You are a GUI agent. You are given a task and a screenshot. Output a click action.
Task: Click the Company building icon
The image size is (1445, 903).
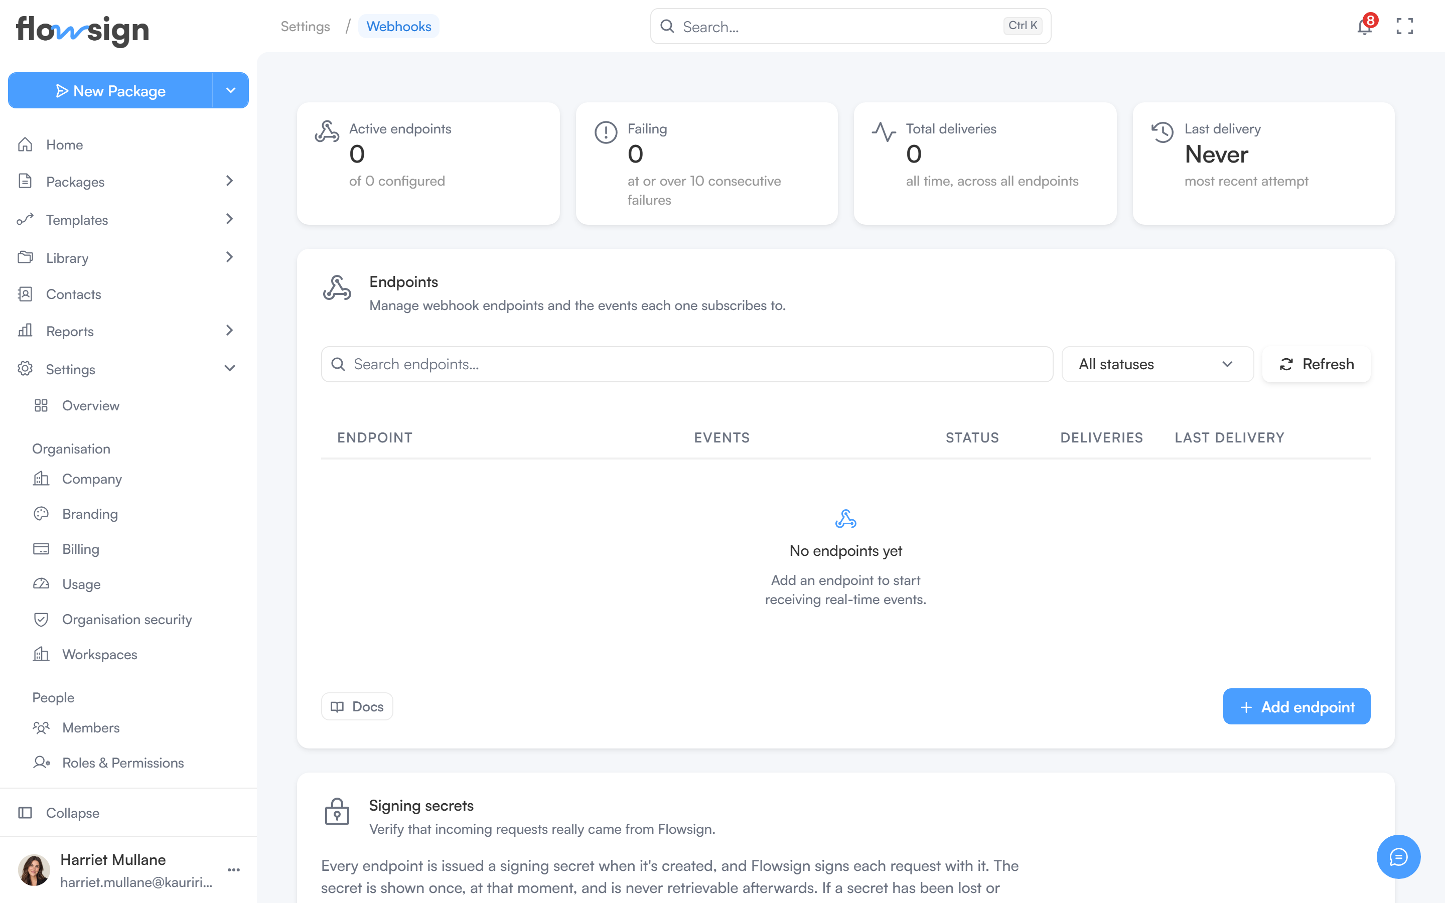(x=41, y=479)
